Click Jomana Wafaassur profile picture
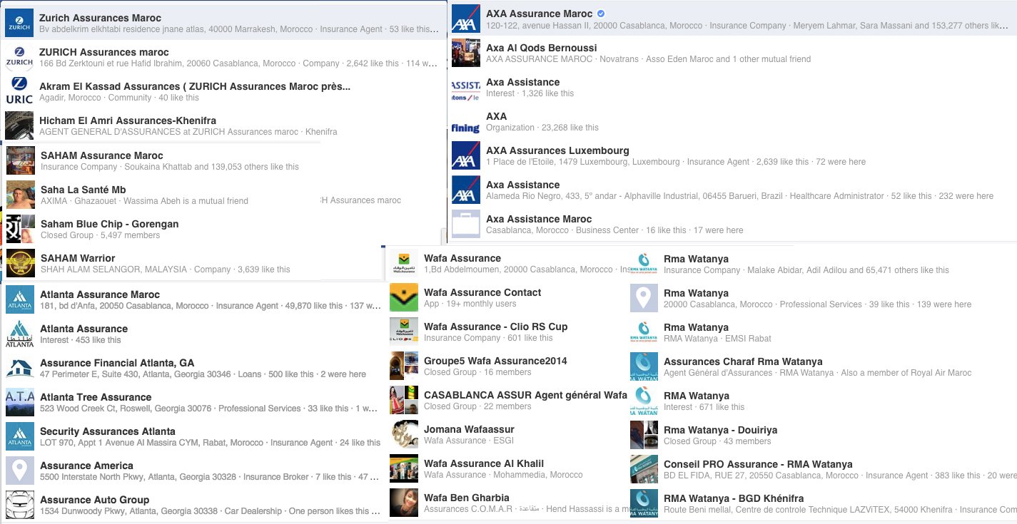 404,434
